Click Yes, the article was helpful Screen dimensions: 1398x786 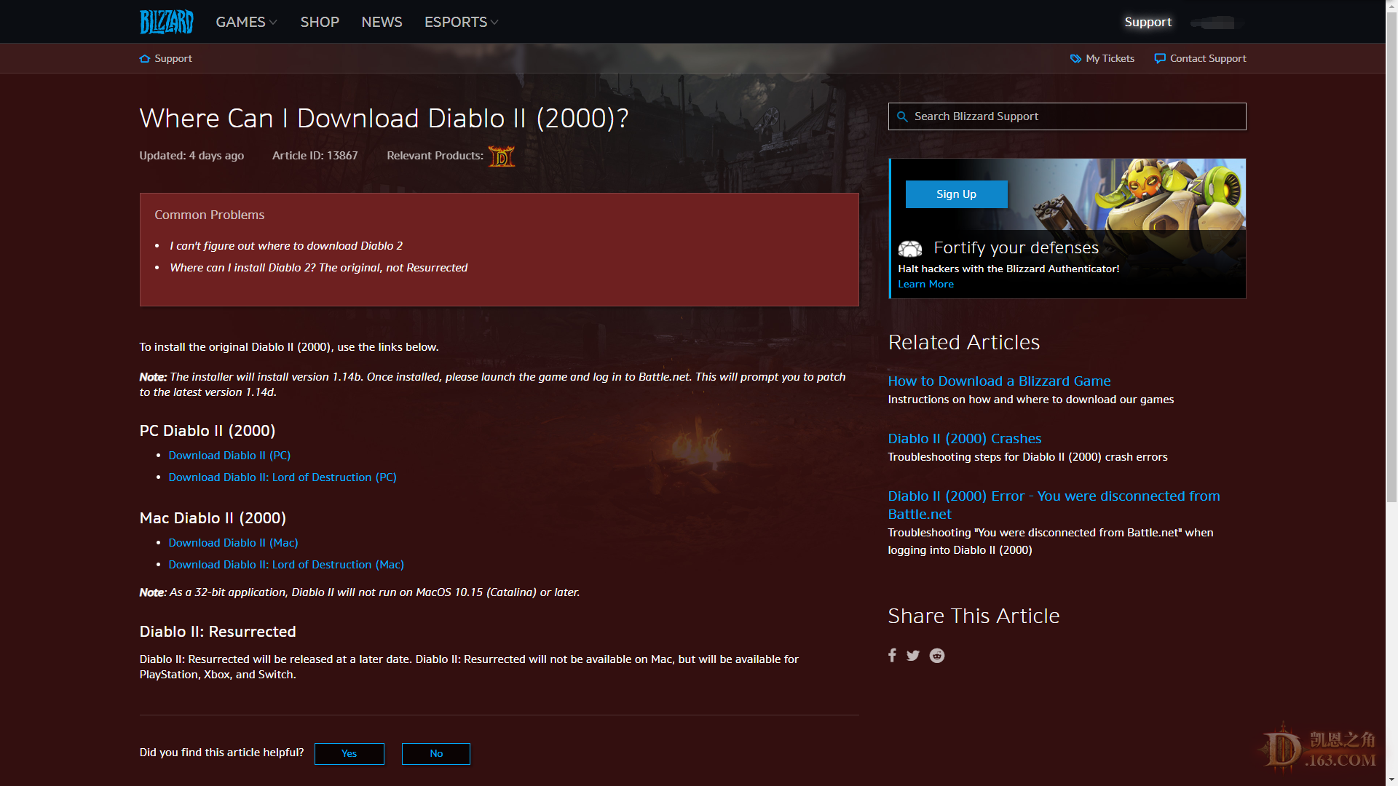[x=349, y=753]
